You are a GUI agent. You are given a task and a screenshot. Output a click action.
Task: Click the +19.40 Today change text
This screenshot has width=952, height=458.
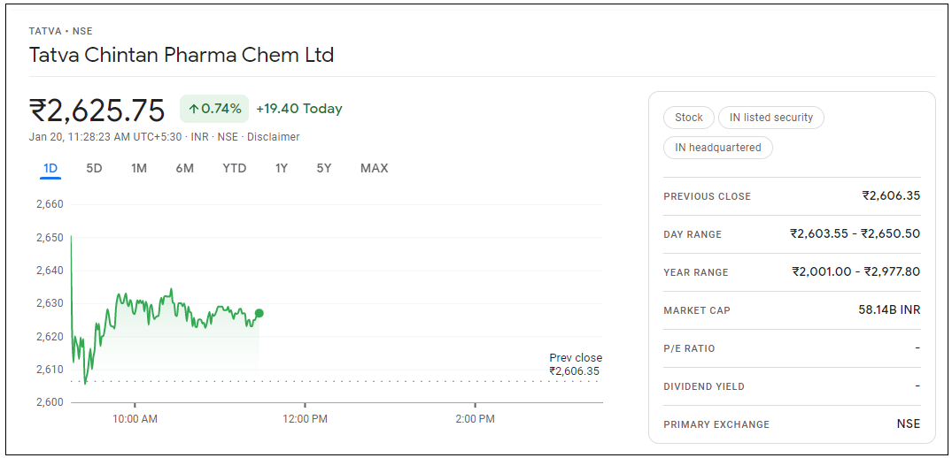[299, 109]
